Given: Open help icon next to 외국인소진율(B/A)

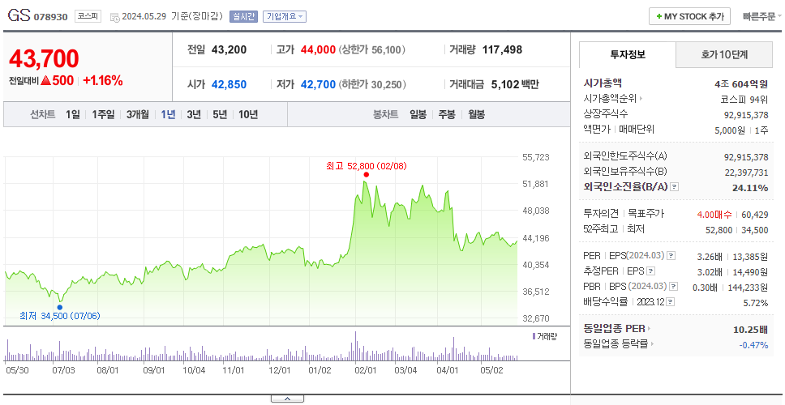Looking at the screenshot, I should 675,187.
